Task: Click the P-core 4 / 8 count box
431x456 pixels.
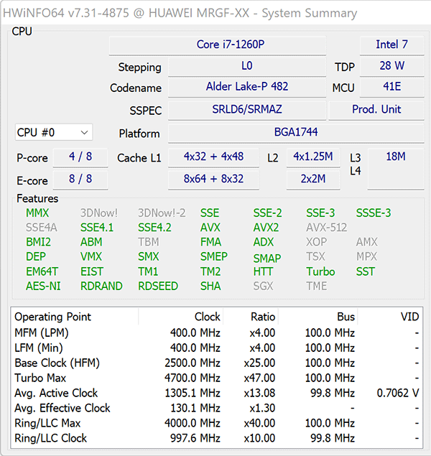Action: click(x=80, y=157)
